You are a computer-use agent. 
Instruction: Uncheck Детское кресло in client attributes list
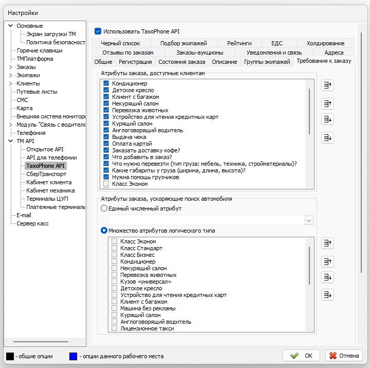coord(106,90)
